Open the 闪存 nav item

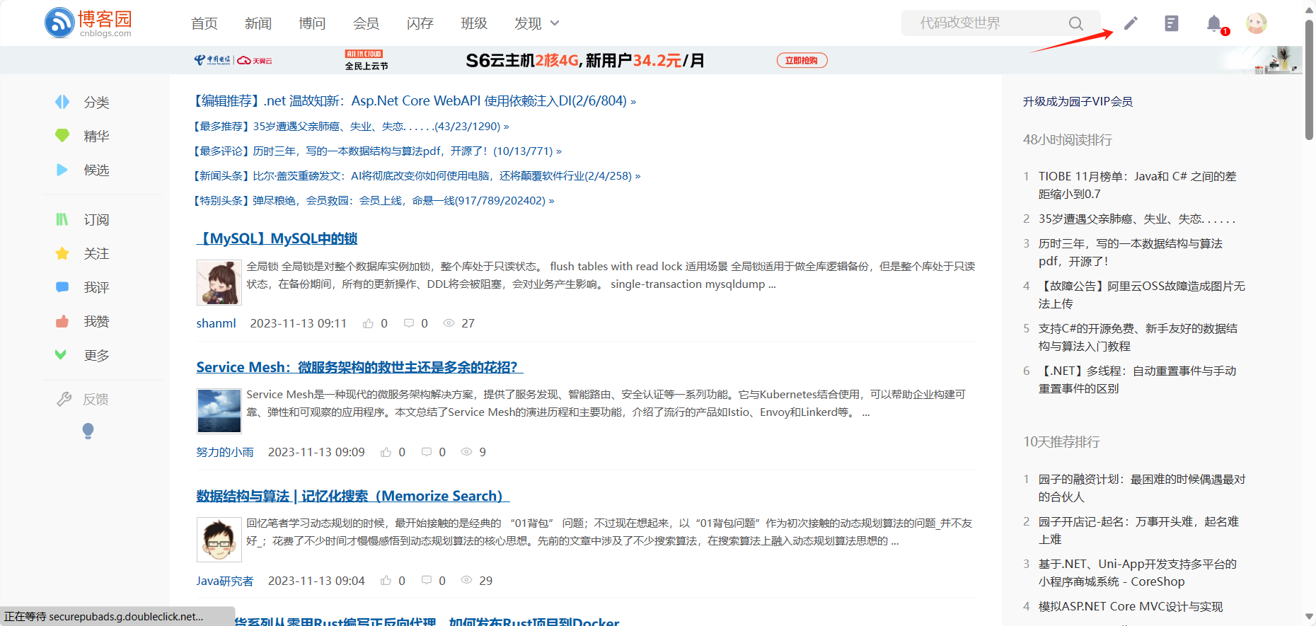coord(420,23)
